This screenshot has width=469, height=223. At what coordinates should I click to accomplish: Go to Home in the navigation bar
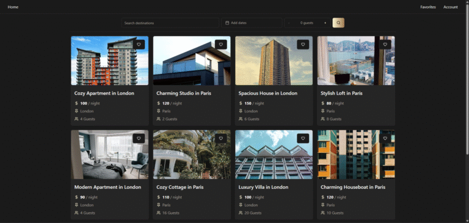point(13,7)
